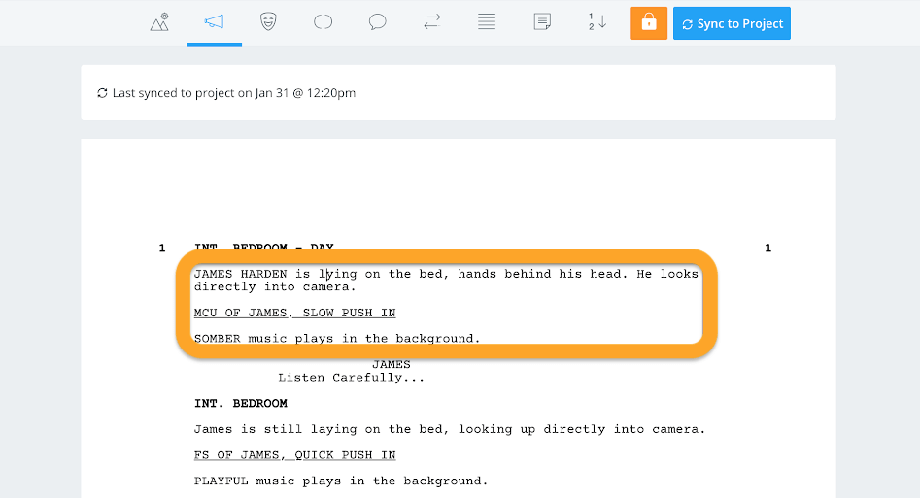
Task: Click 'Last synced to project on Jan 31' text
Action: click(234, 92)
